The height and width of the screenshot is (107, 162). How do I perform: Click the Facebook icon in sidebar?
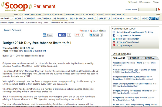tap(114, 35)
